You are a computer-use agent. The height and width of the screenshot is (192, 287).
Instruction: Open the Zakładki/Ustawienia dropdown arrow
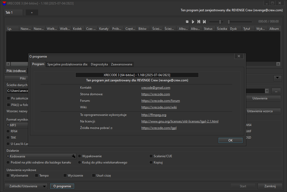coord(44,186)
